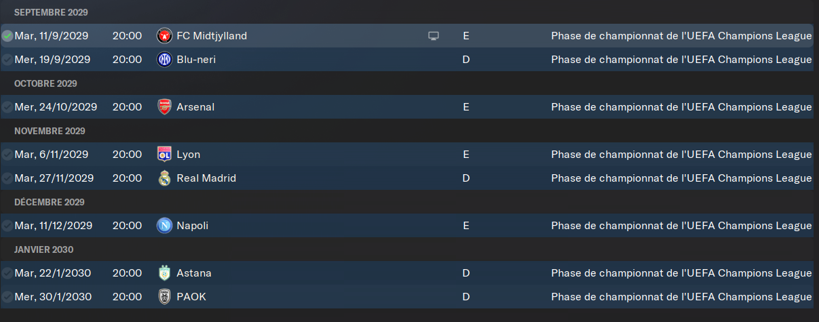Collapse the SEPTEMBRE 2029 month header
Viewport: 819px width, 322px height.
point(51,12)
